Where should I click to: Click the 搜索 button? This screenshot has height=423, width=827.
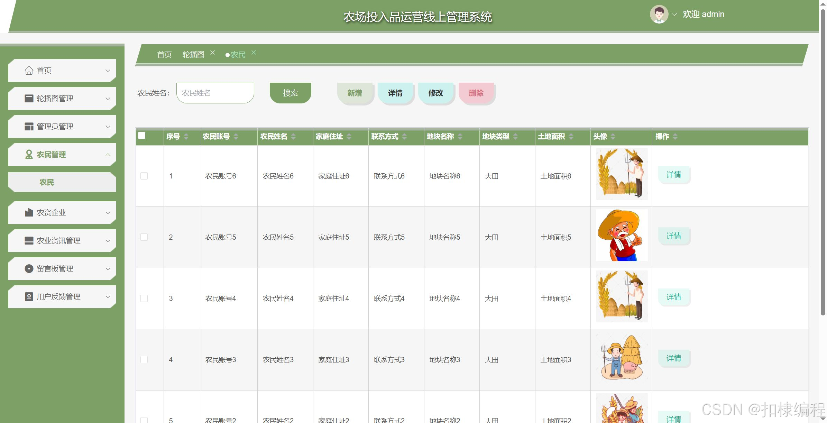click(x=291, y=93)
